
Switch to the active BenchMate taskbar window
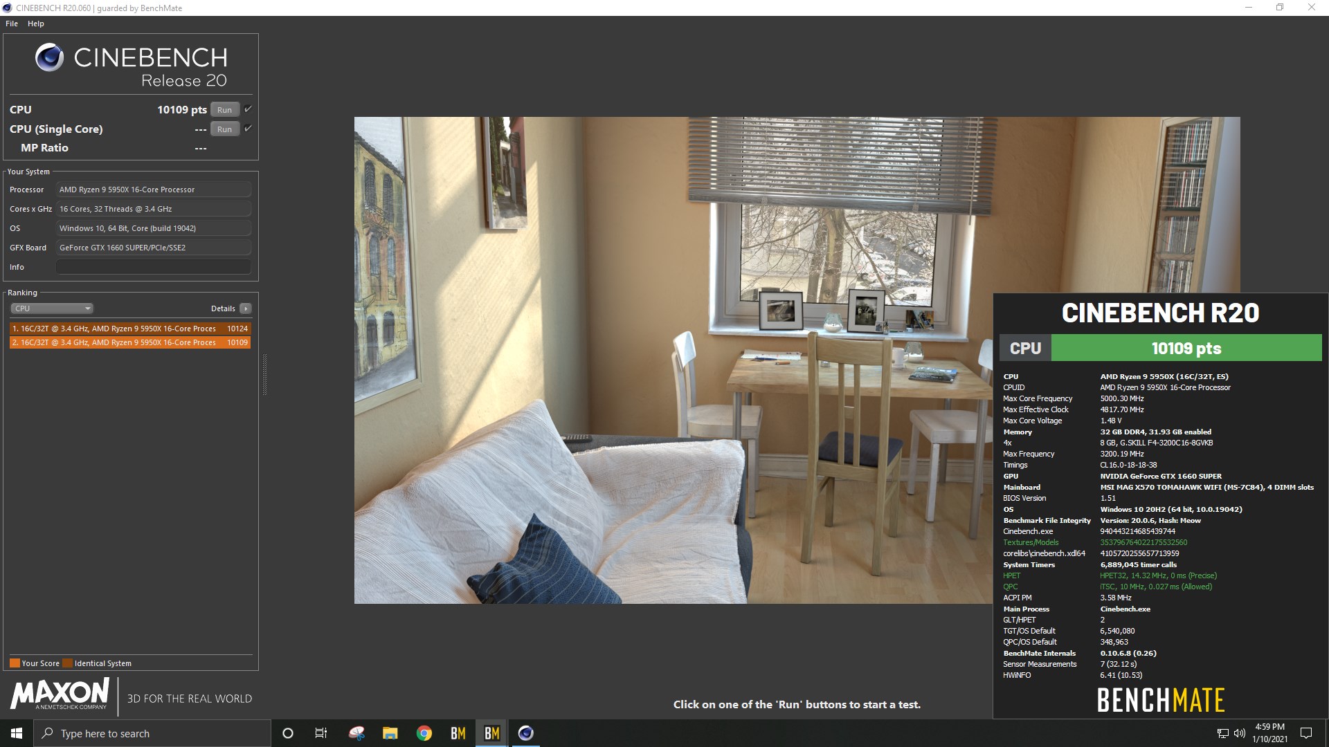point(492,733)
